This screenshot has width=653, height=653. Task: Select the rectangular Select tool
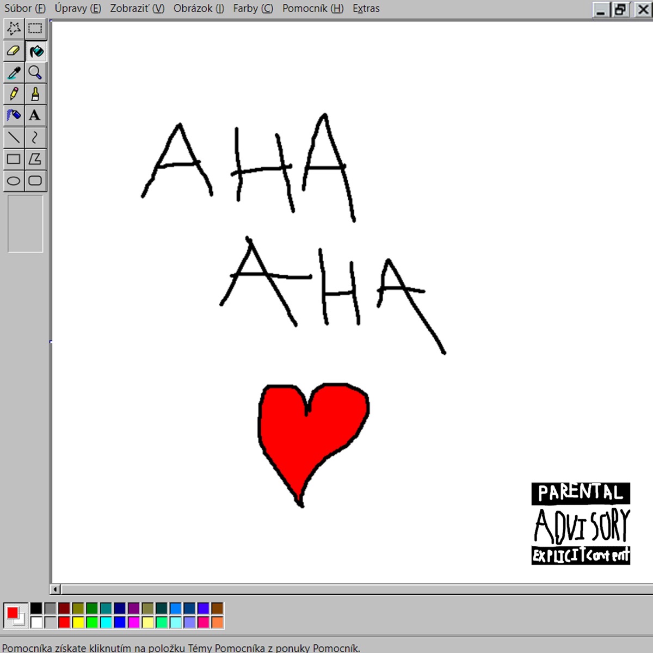36,30
